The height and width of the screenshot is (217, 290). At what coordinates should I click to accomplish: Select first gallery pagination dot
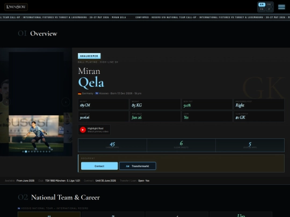23,152
